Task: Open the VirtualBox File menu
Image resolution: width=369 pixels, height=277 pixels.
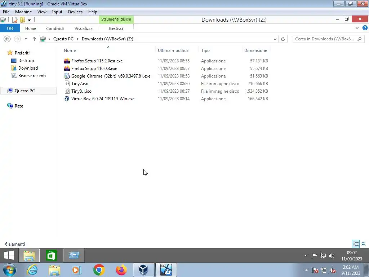Action: click(6, 12)
